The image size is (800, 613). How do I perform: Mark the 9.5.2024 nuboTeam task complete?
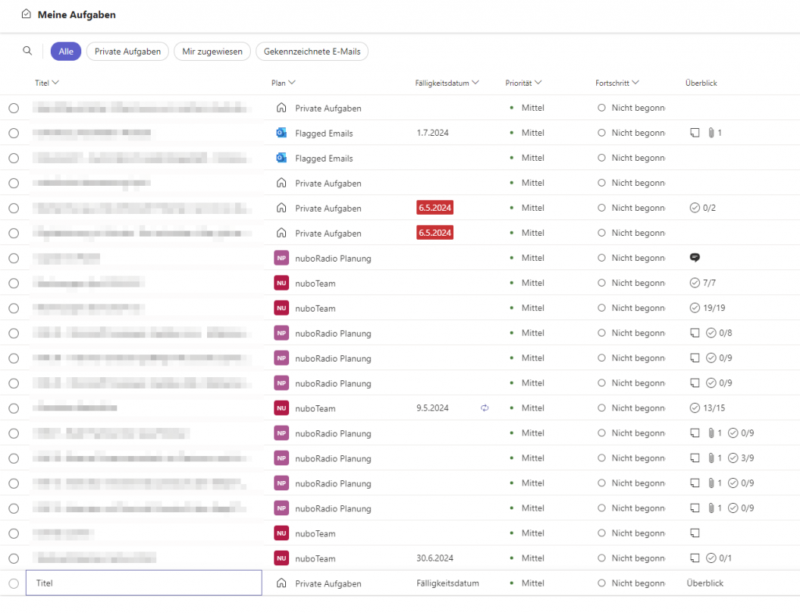point(14,408)
